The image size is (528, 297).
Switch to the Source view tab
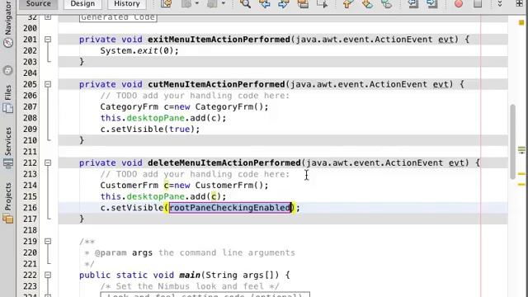(x=38, y=4)
